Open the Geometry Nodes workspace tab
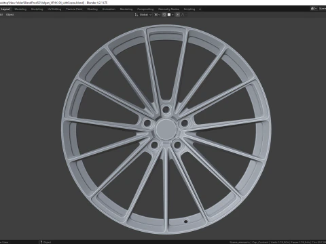 [168, 9]
